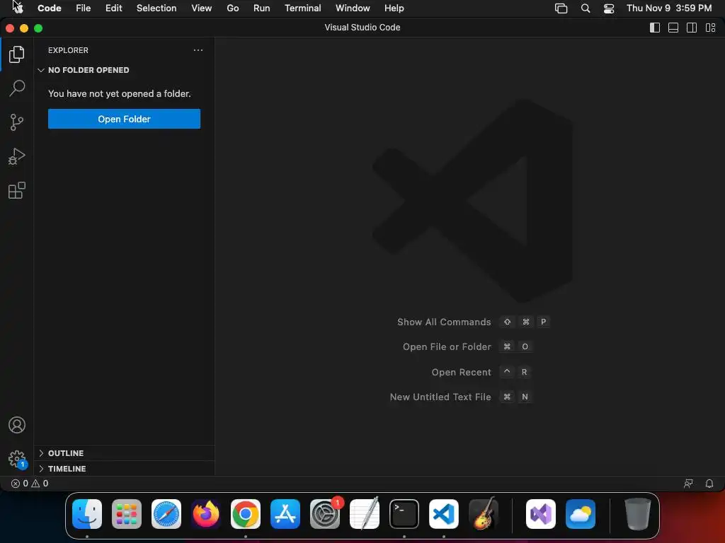Open the notifications bell in status bar
The image size is (725, 543).
709,484
